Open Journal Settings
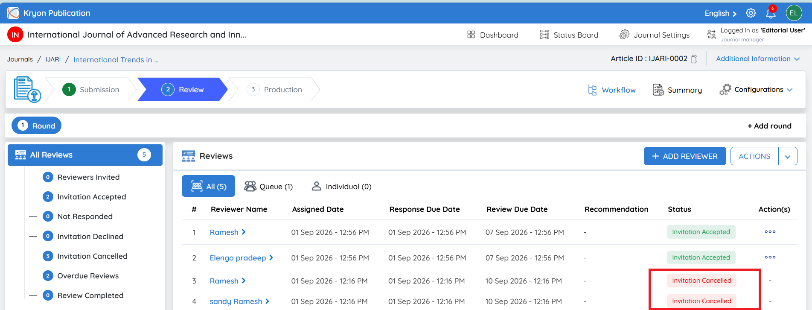This screenshot has width=812, height=310. (x=655, y=35)
